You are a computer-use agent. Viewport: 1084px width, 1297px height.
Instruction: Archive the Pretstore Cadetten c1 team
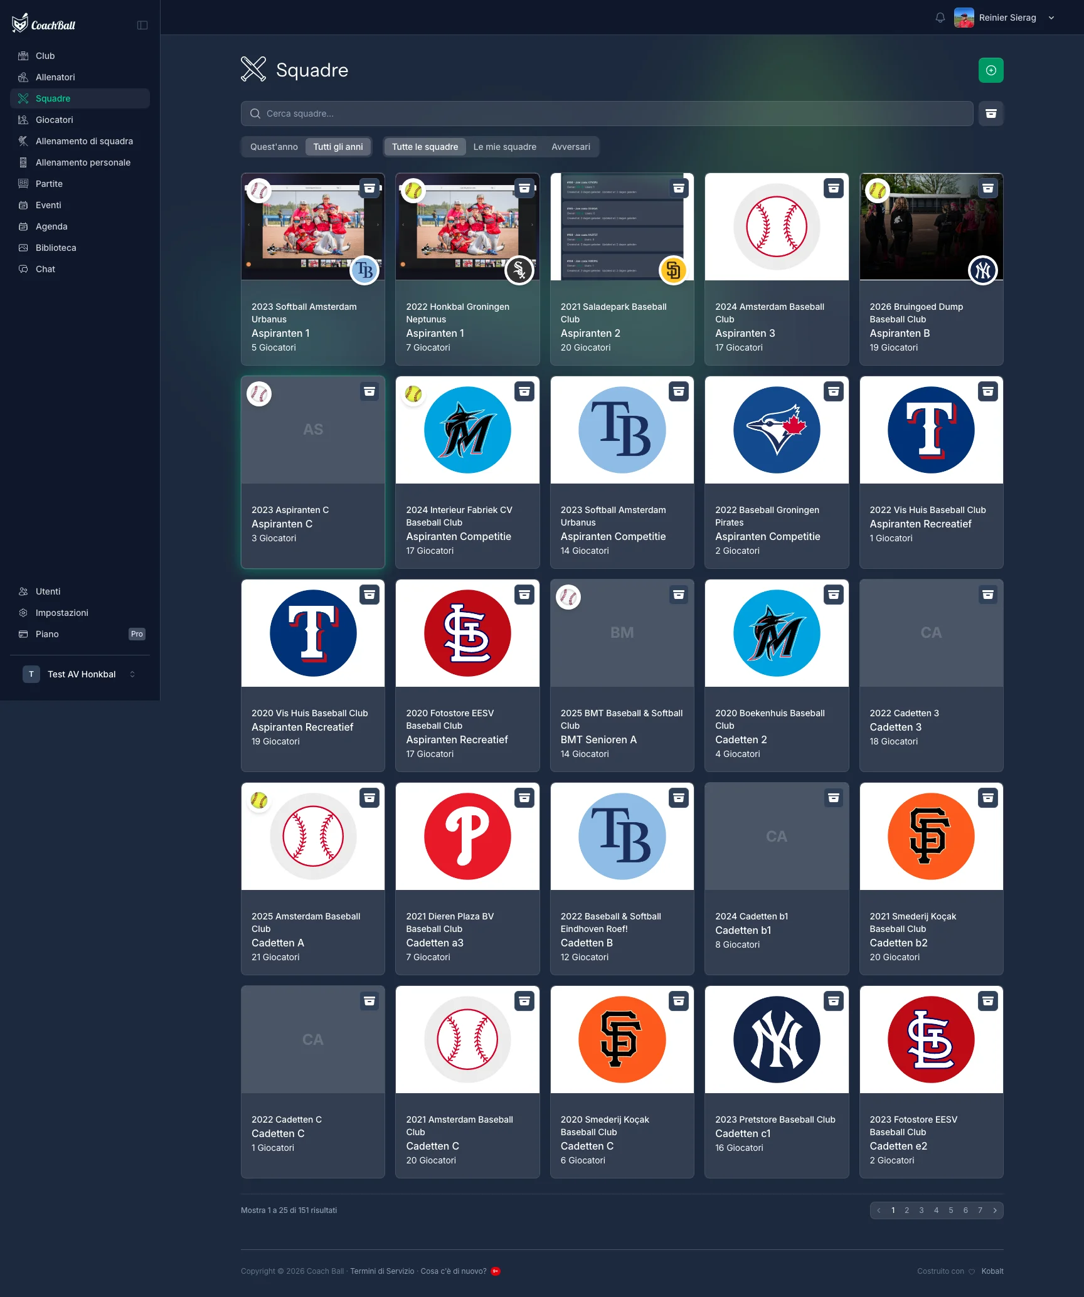(834, 1001)
